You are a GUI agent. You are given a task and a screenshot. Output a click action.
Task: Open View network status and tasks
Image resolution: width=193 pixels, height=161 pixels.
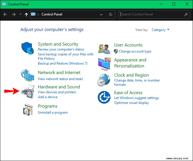(x=60, y=79)
